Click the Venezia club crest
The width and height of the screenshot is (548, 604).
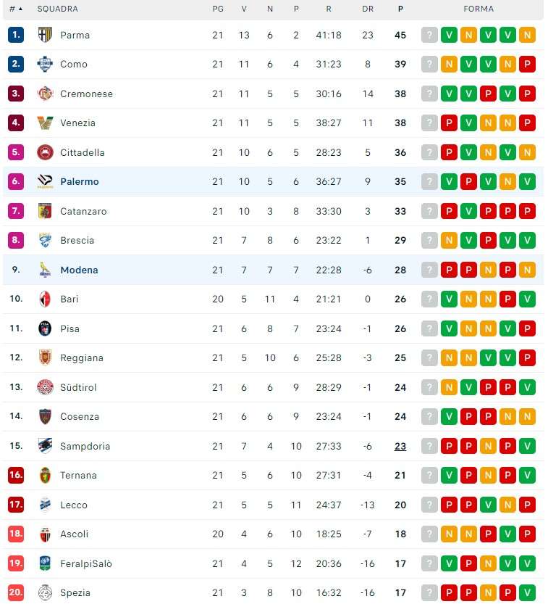(45, 123)
